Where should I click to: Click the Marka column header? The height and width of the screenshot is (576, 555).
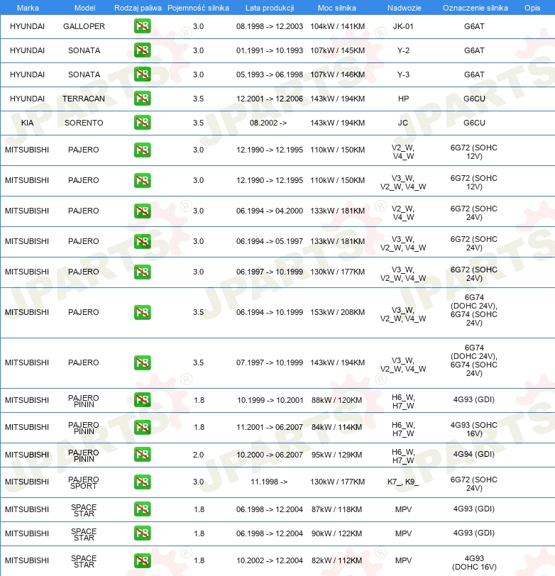tap(28, 8)
